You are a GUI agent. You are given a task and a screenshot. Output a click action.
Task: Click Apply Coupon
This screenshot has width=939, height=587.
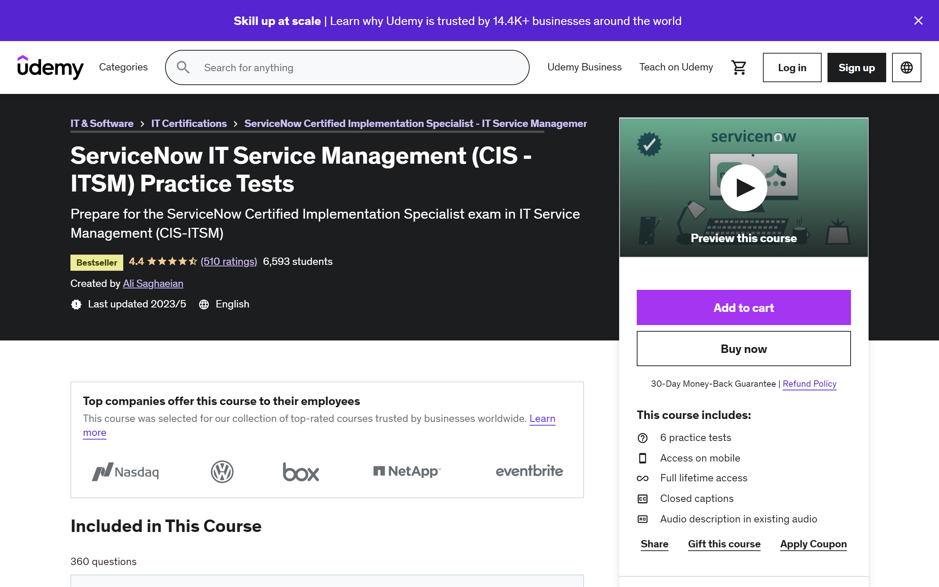[x=813, y=544]
